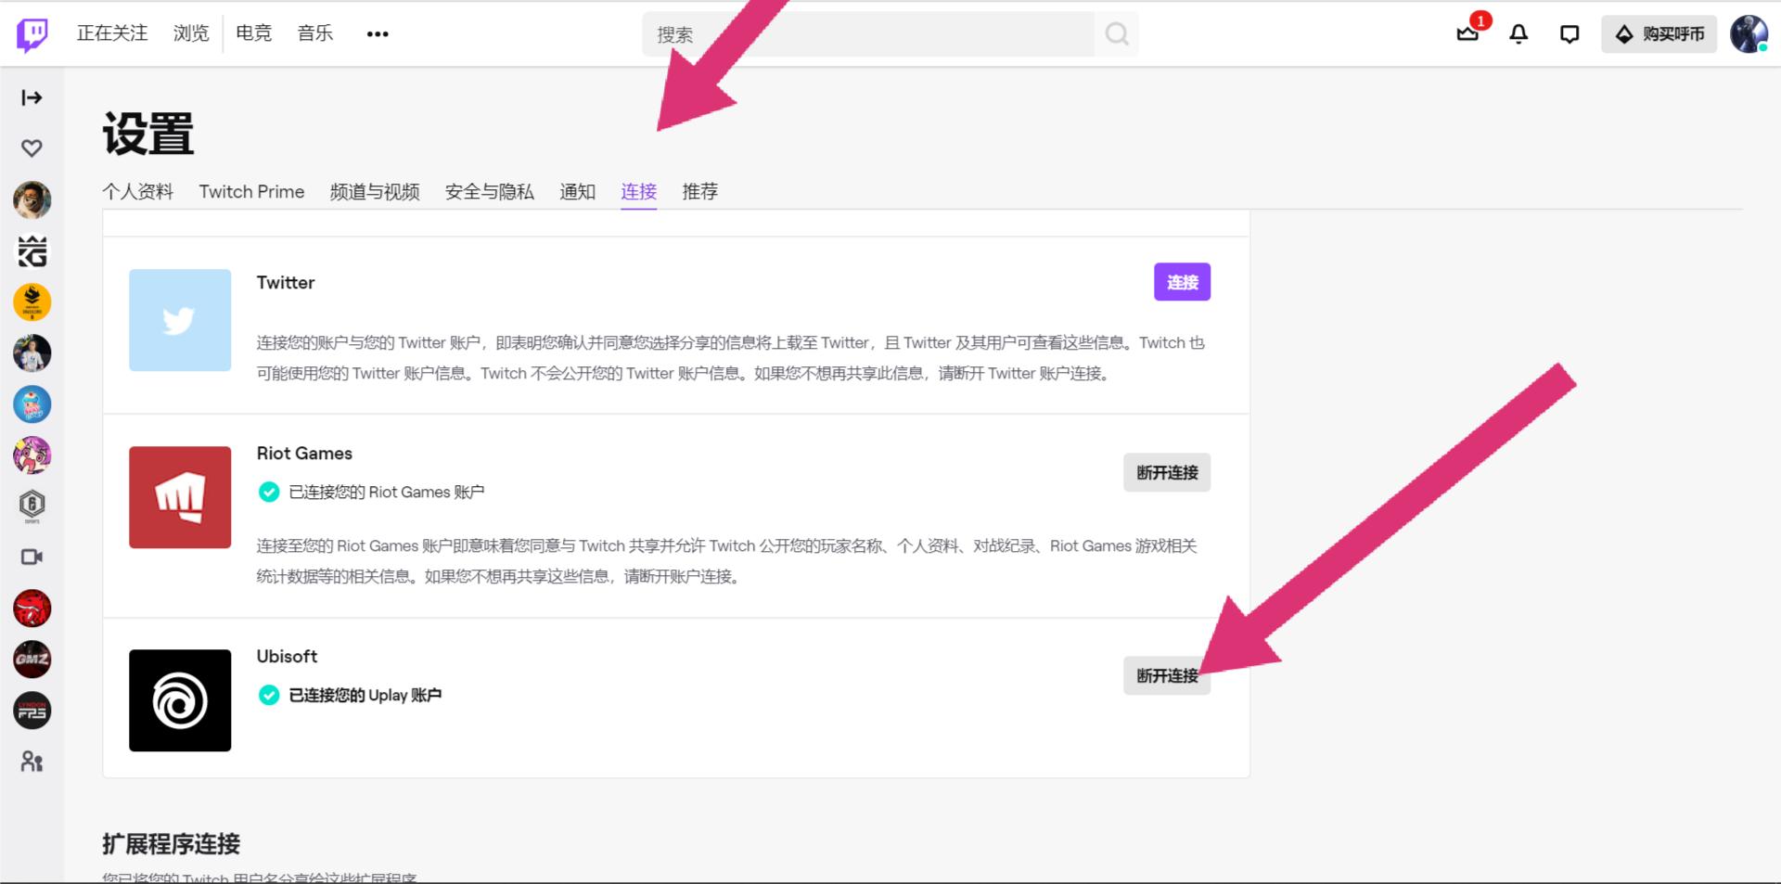This screenshot has height=884, width=1781.
Task: Switch to the 安全与隐私 tab
Action: [x=490, y=191]
